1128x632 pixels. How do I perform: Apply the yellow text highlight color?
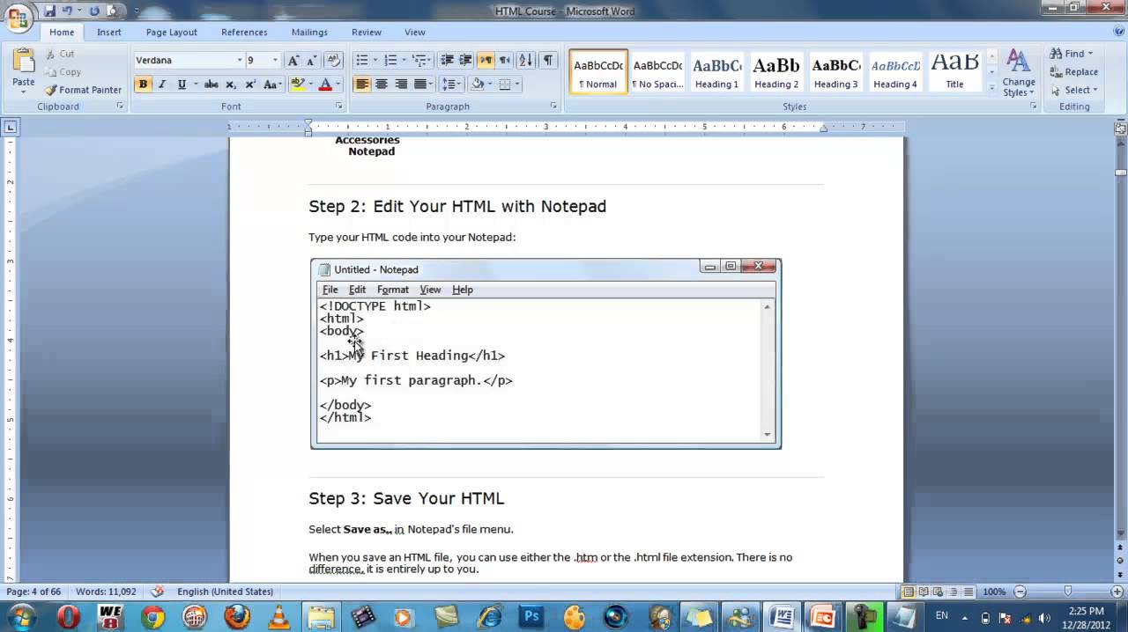(297, 85)
